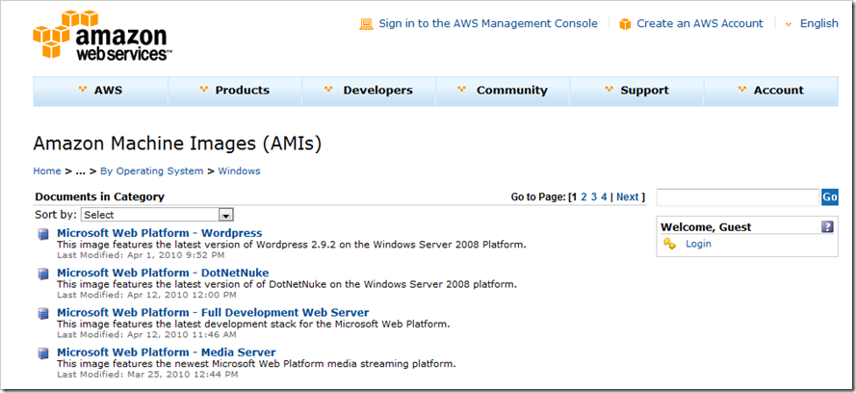
Task: Click the help question mark icon in Welcome box
Action: pyautogui.click(x=827, y=226)
